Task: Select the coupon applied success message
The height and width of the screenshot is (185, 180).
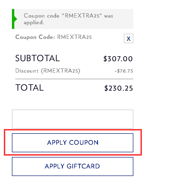Action: click(x=69, y=19)
